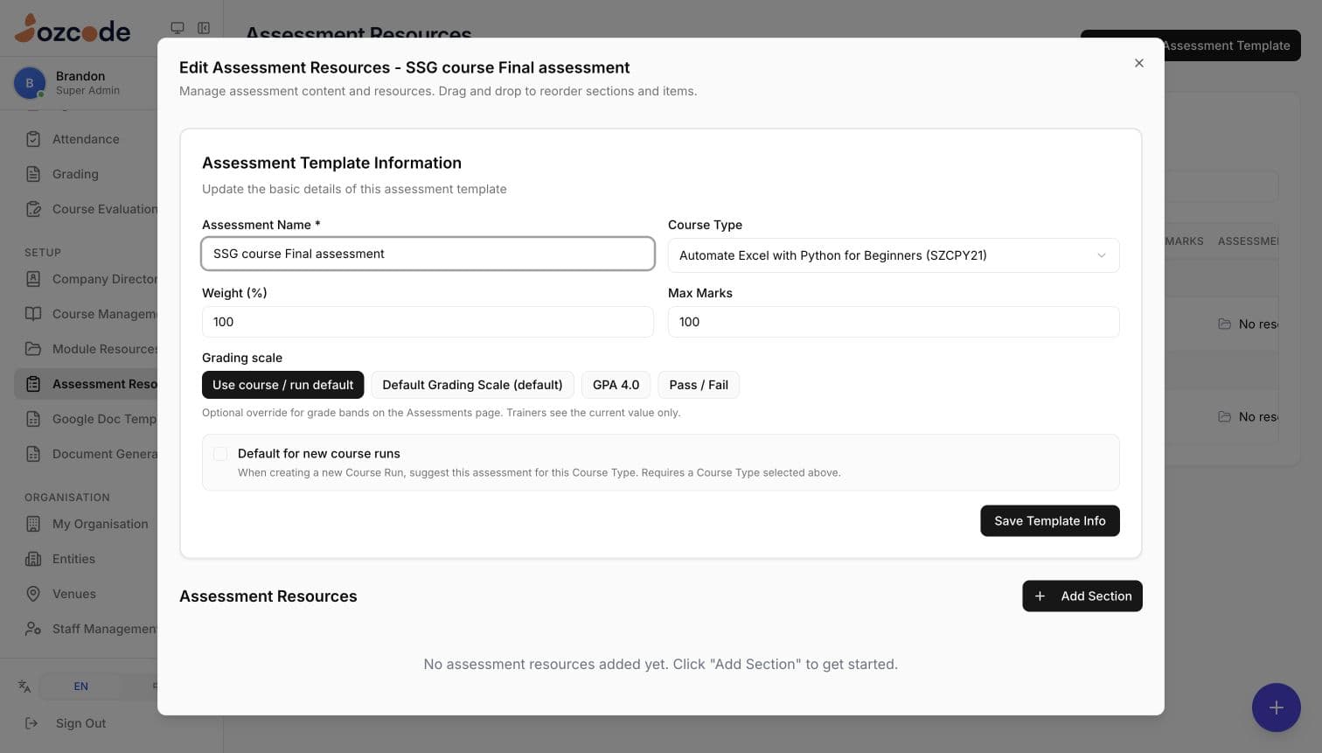
Task: Click the Assessment Template Information heading
Action: [x=331, y=163]
